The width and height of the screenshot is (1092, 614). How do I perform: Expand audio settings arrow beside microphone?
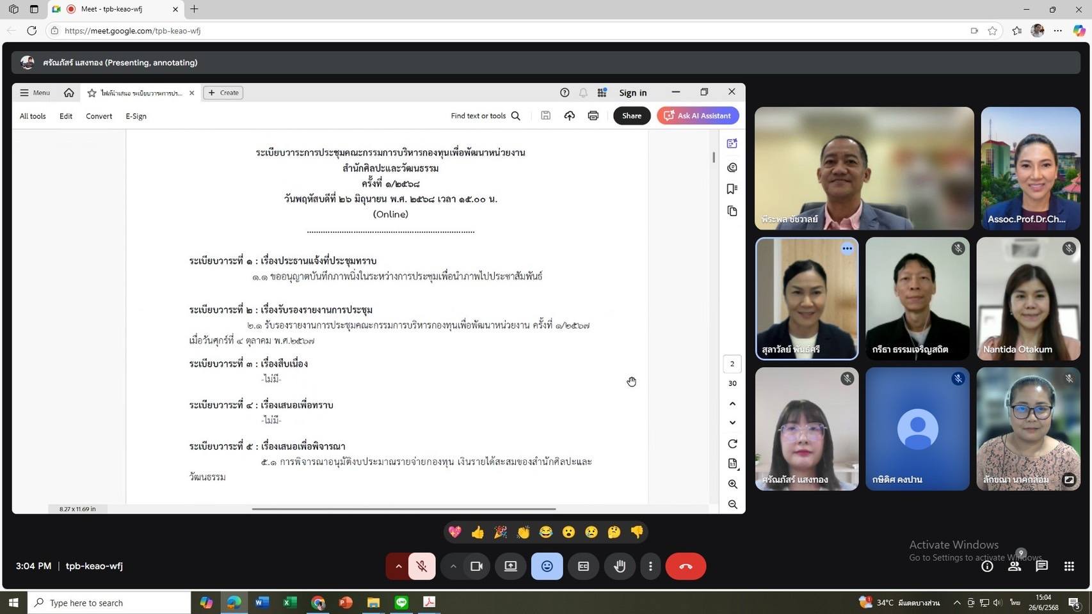[398, 566]
